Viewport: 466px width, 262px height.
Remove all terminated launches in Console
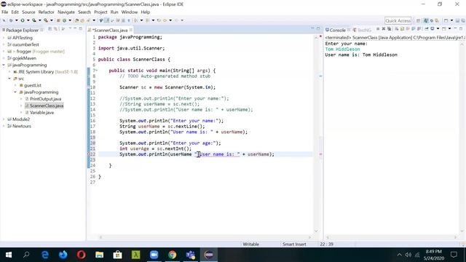click(390, 29)
